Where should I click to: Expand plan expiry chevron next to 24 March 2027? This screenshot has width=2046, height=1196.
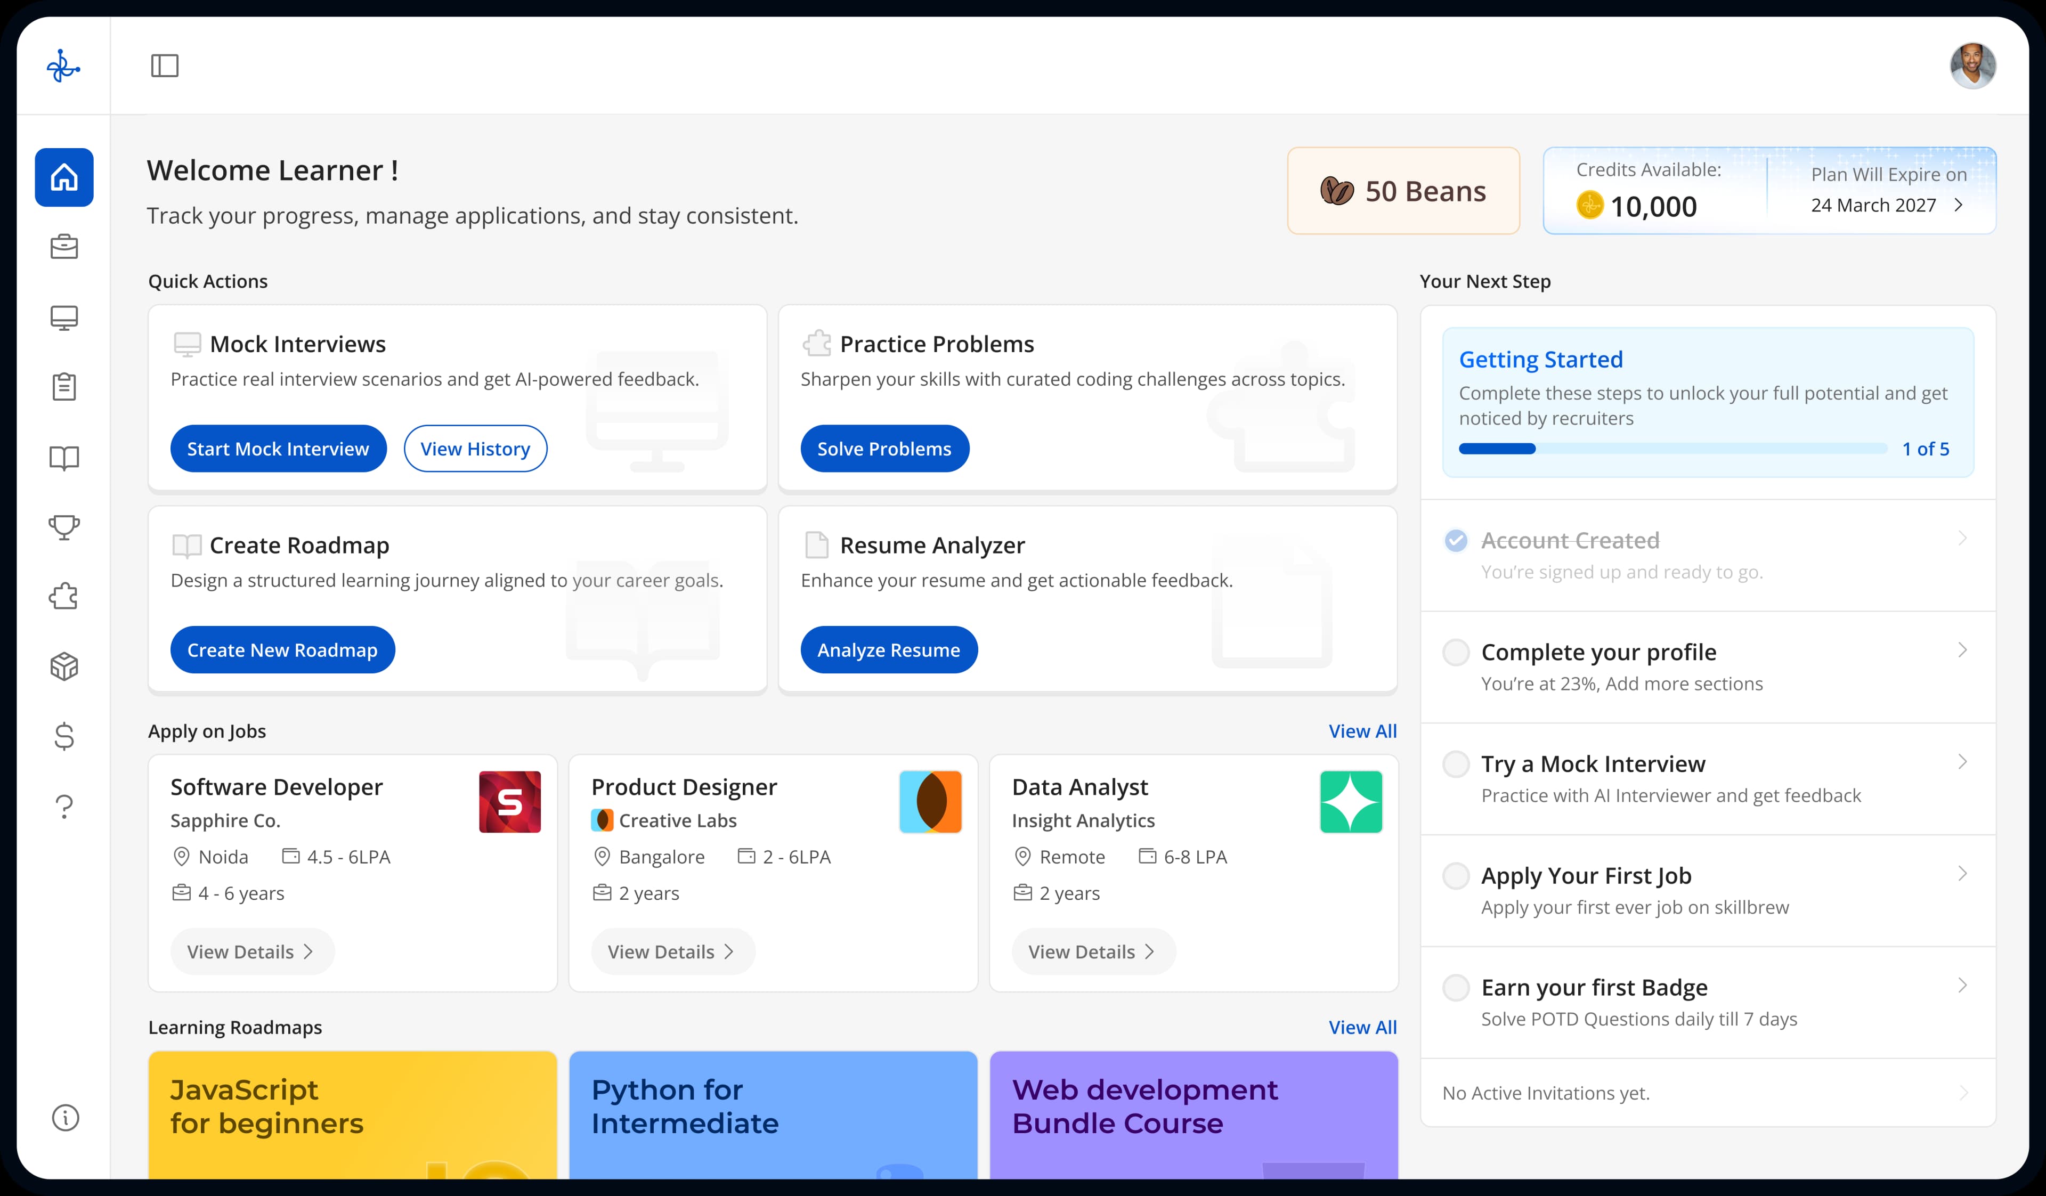pyautogui.click(x=1958, y=205)
